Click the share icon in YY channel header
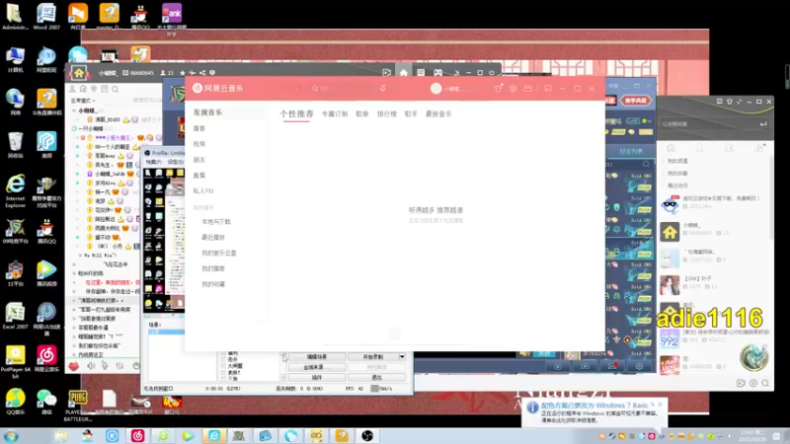The width and height of the screenshot is (790, 444). [x=202, y=73]
